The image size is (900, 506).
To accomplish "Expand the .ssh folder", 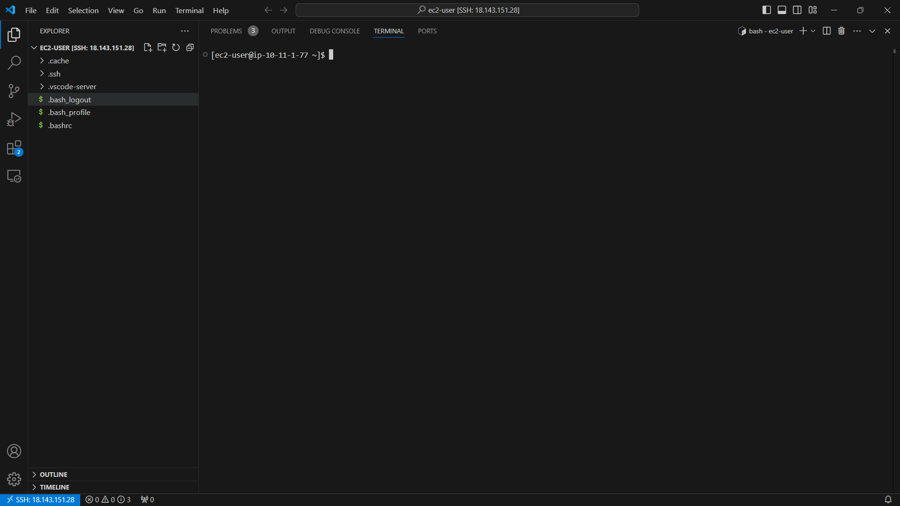I will click(113, 74).
